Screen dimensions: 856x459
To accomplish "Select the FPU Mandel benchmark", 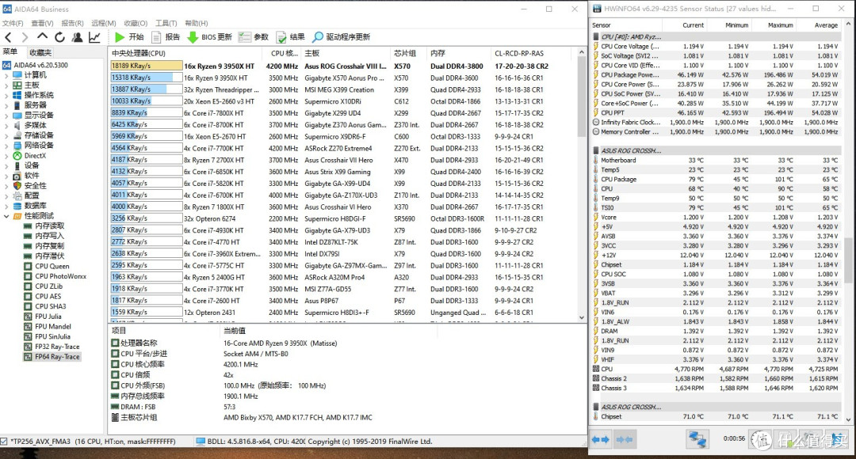I will click(x=48, y=327).
